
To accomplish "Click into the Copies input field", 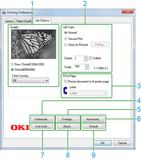I will [x=79, y=58].
